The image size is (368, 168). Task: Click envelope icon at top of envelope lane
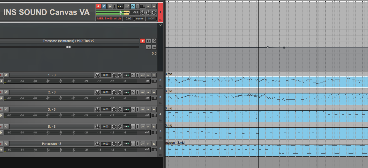click(160, 25)
